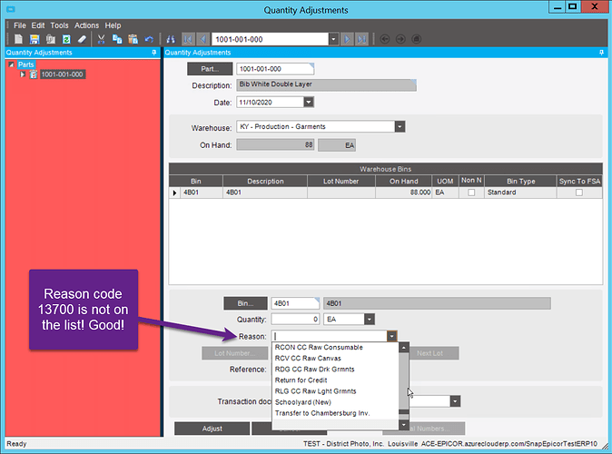Open the Date picker dropdown

pos(309,103)
